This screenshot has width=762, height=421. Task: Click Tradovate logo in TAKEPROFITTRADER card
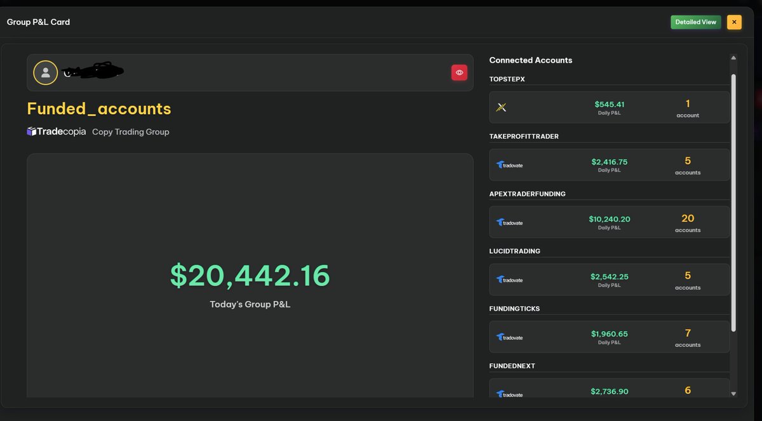509,165
